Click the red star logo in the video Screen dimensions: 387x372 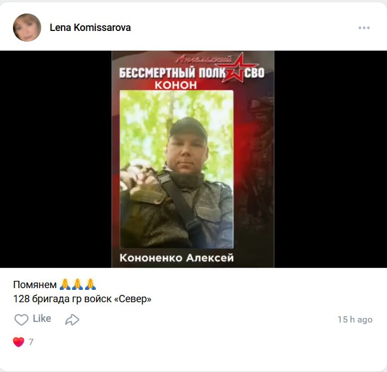pyautogui.click(x=236, y=68)
